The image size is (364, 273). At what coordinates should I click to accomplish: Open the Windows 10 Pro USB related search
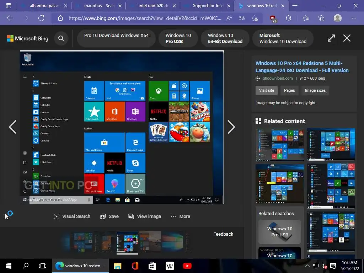279,232
